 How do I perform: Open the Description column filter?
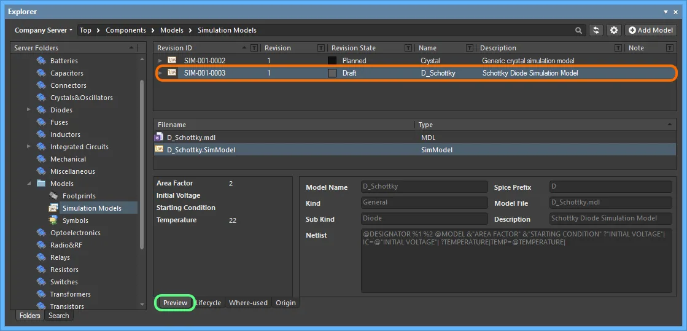coord(618,48)
